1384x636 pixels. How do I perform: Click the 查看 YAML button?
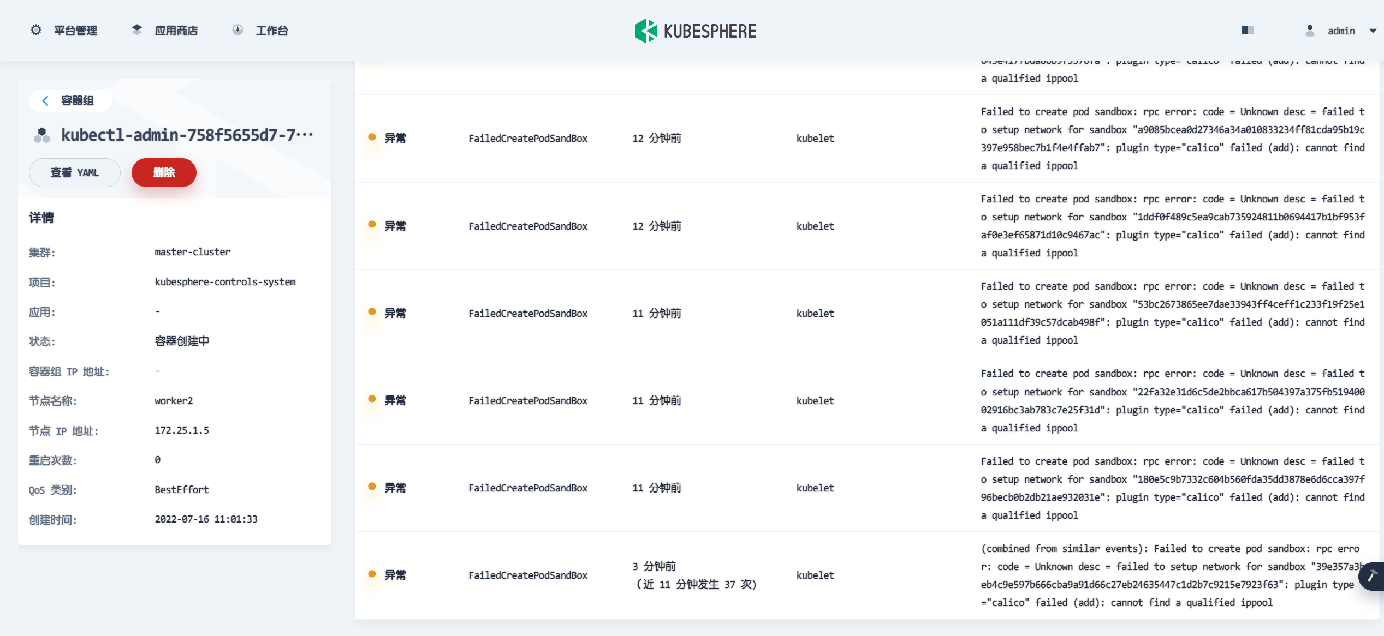(x=74, y=172)
